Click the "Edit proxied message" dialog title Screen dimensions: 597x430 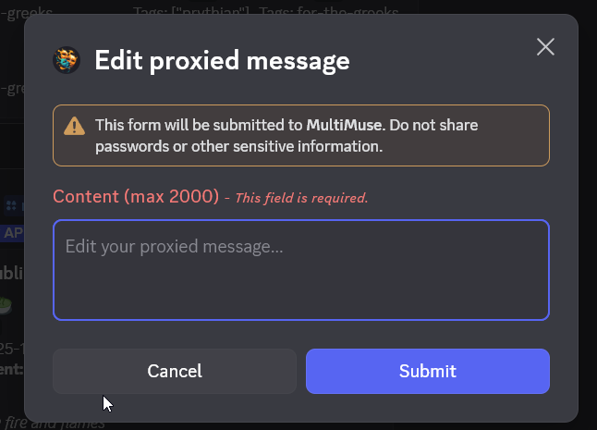[x=222, y=62]
